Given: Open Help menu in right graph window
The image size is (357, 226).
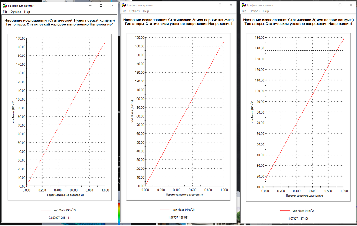Looking at the screenshot, I should (x=266, y=11).
